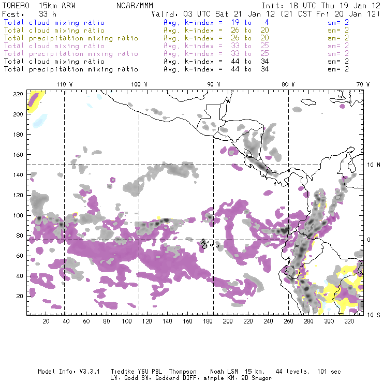The image size is (383, 383).
Task: Select the 'Noah LSM' text
Action: point(224,372)
